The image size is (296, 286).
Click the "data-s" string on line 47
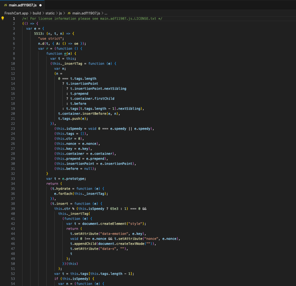[108, 249]
